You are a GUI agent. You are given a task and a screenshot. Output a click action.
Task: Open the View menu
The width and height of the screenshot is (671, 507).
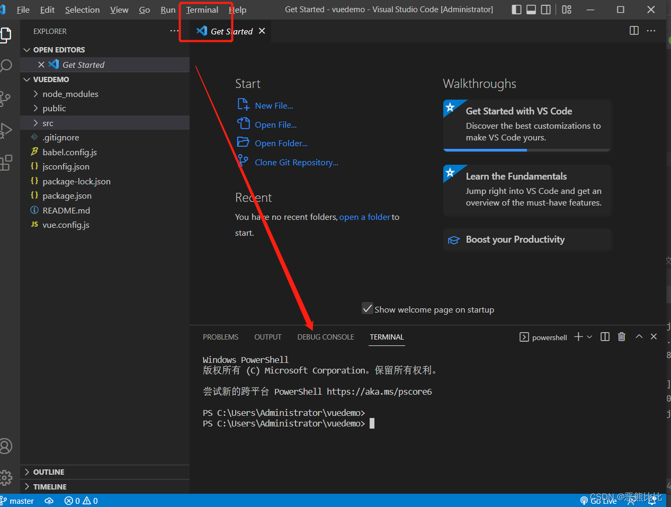coord(119,10)
